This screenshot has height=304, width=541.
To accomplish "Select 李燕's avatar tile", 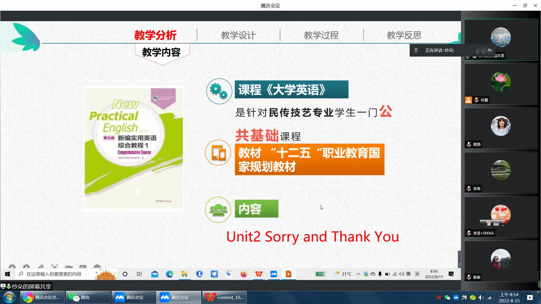I will click(x=501, y=173).
